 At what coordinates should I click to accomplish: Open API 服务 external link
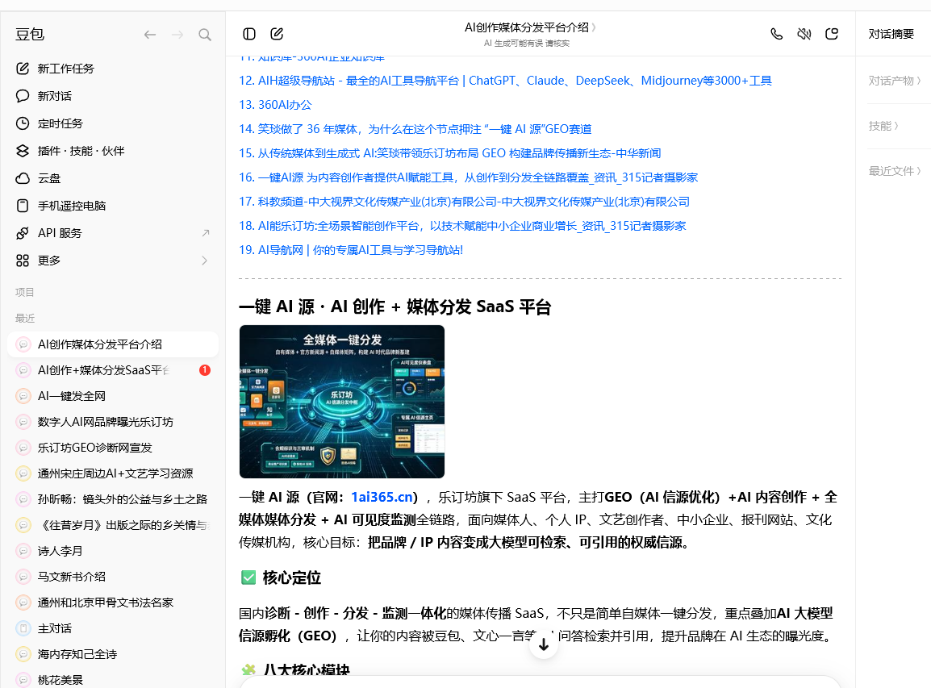[113, 233]
